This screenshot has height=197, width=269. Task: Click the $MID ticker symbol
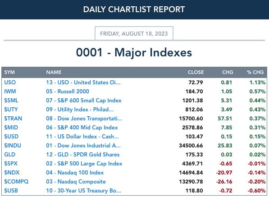click(11, 128)
